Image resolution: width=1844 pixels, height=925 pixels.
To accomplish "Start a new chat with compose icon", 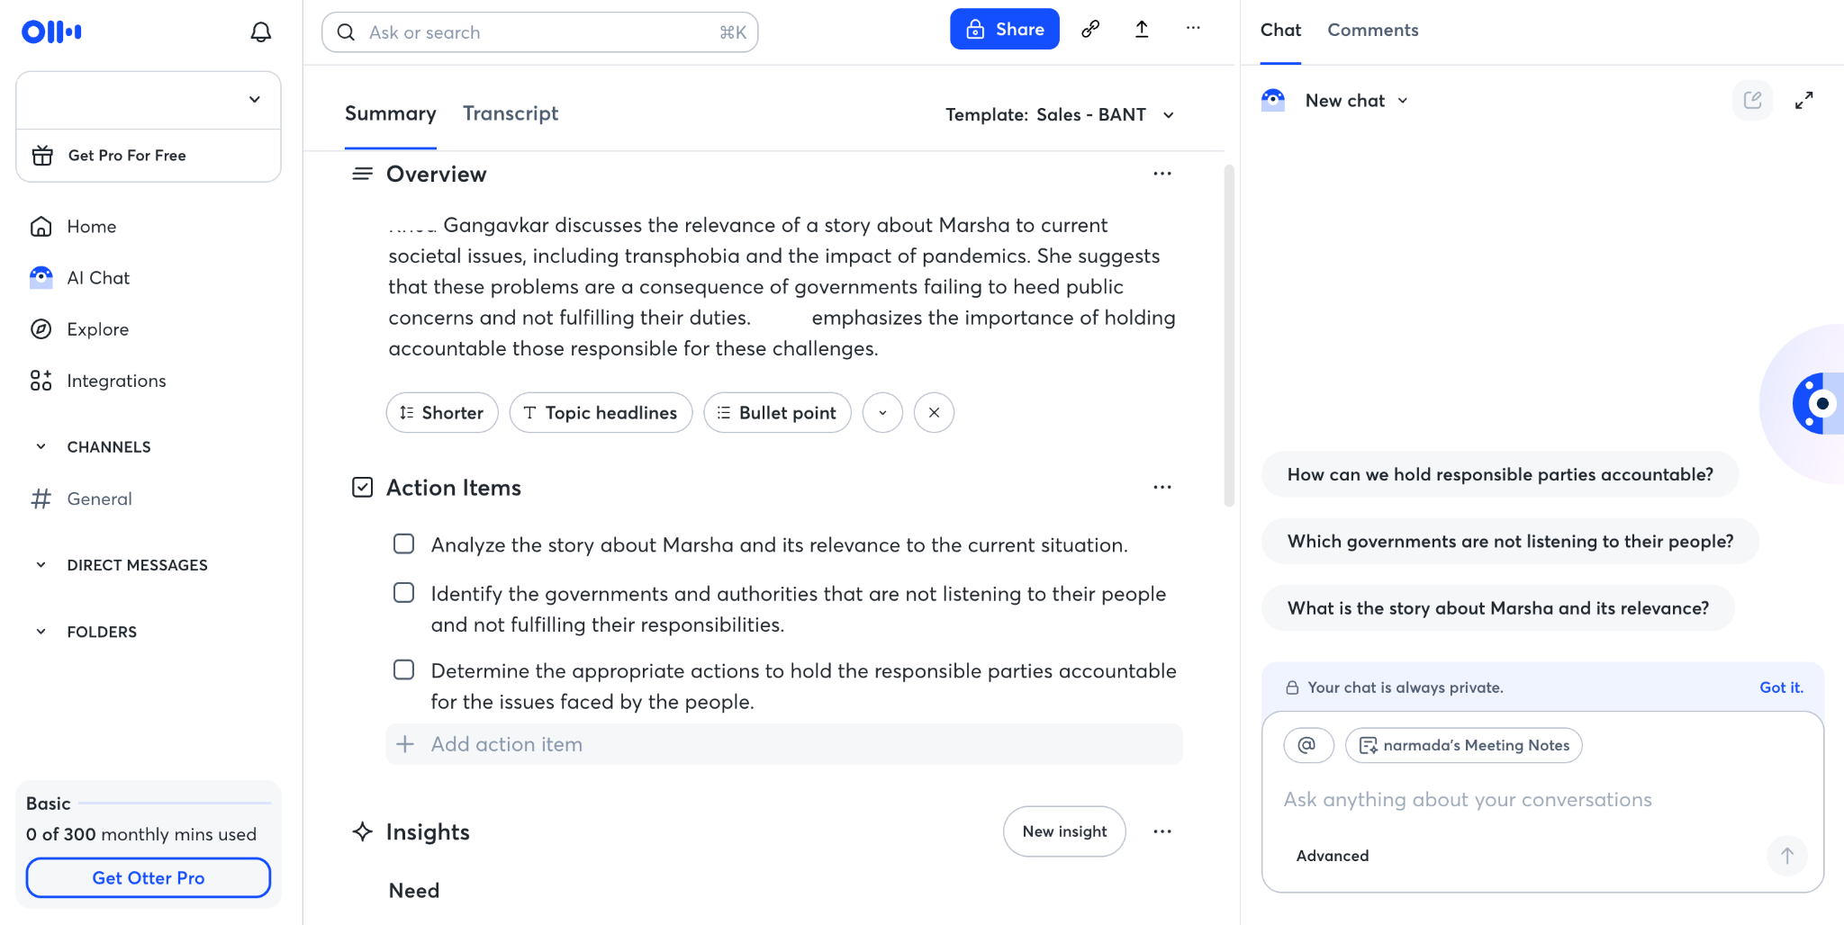I will click(1752, 100).
